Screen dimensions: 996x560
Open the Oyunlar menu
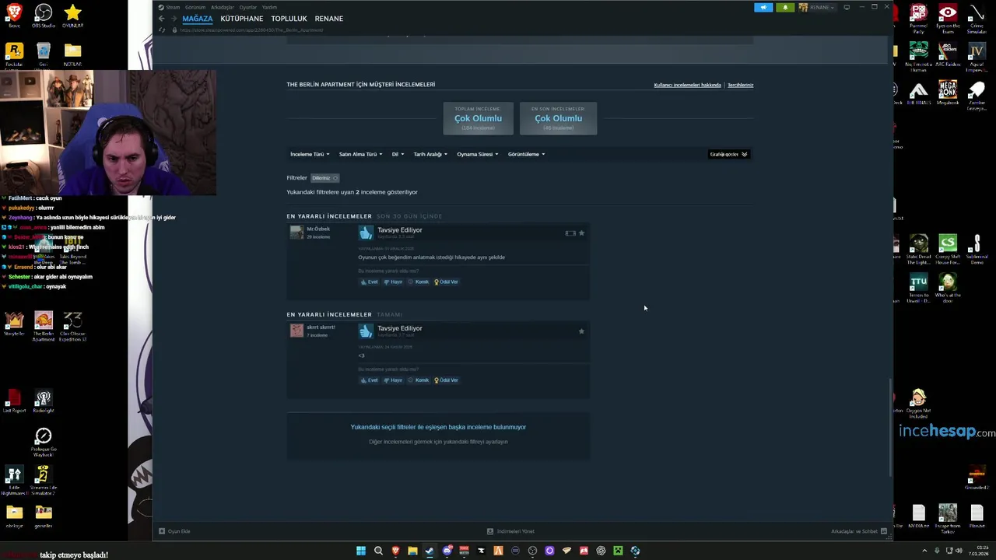click(x=247, y=7)
